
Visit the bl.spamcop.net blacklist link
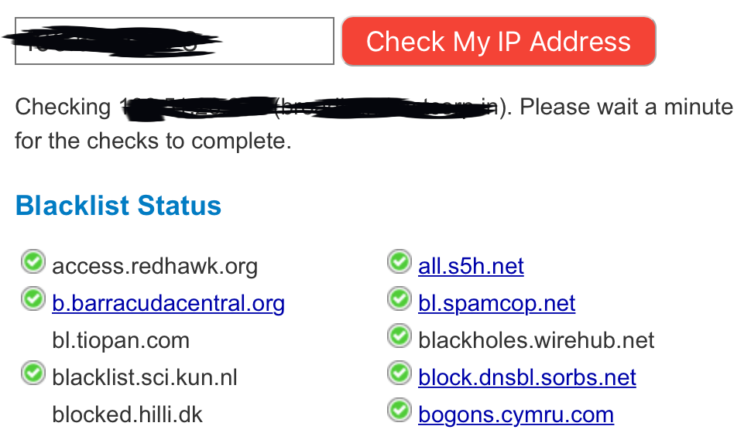(496, 303)
